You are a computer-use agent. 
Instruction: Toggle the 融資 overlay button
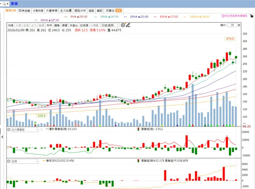click(x=41, y=25)
